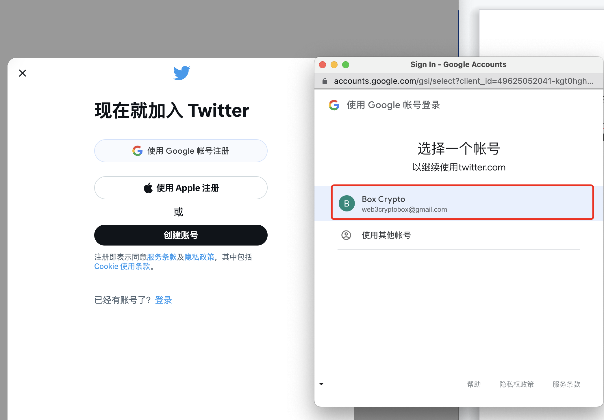Click the web3cryptobox@gmail.com email text
Screen dimensions: 604x420
(404, 209)
